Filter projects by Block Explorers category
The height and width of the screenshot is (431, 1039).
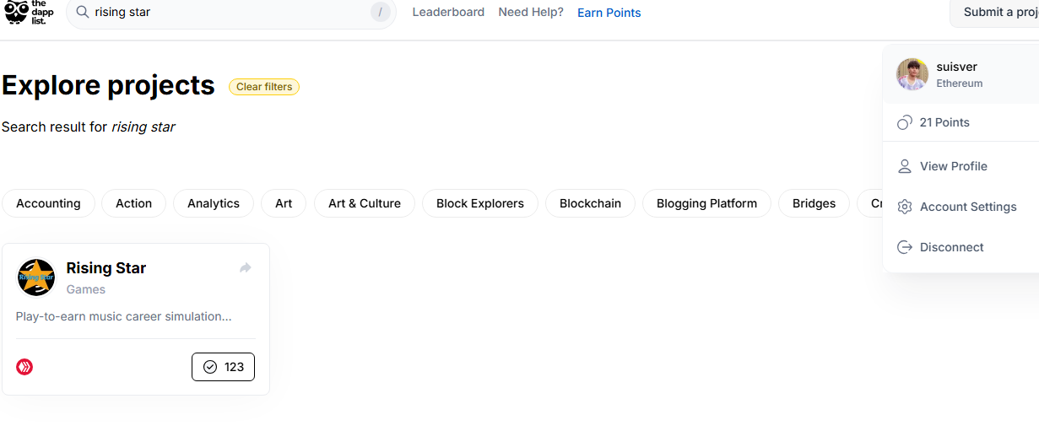point(480,203)
